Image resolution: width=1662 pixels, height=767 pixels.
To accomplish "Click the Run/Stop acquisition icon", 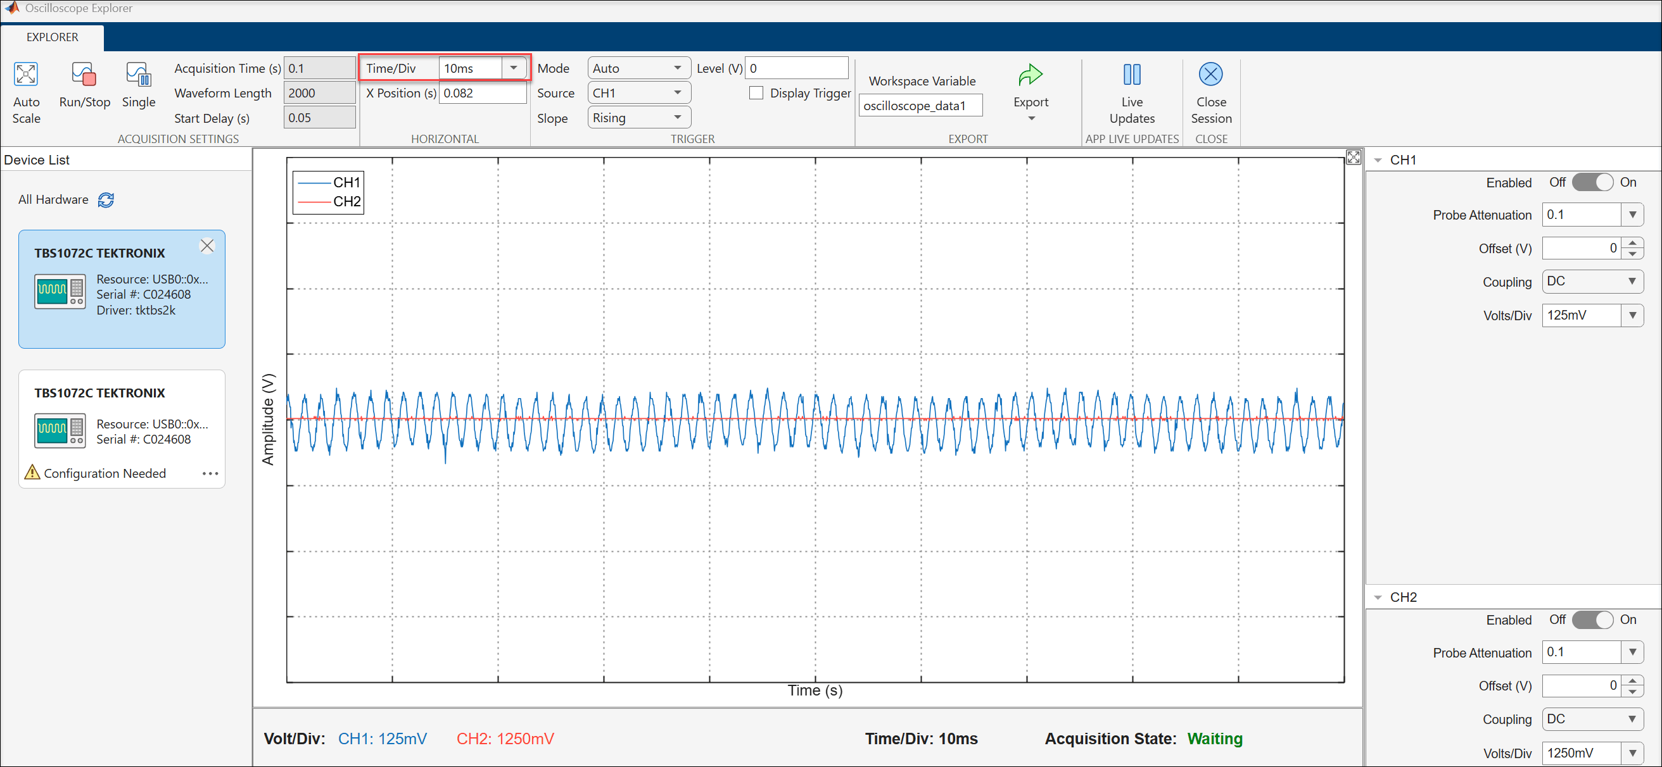I will (84, 74).
